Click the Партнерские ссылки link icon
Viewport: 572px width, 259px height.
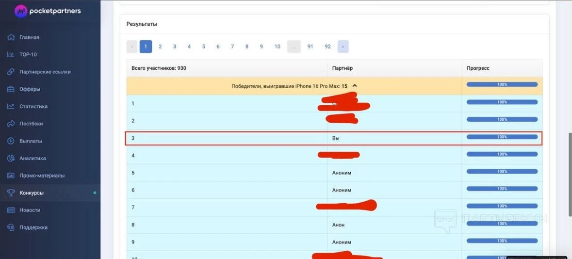(x=10, y=72)
